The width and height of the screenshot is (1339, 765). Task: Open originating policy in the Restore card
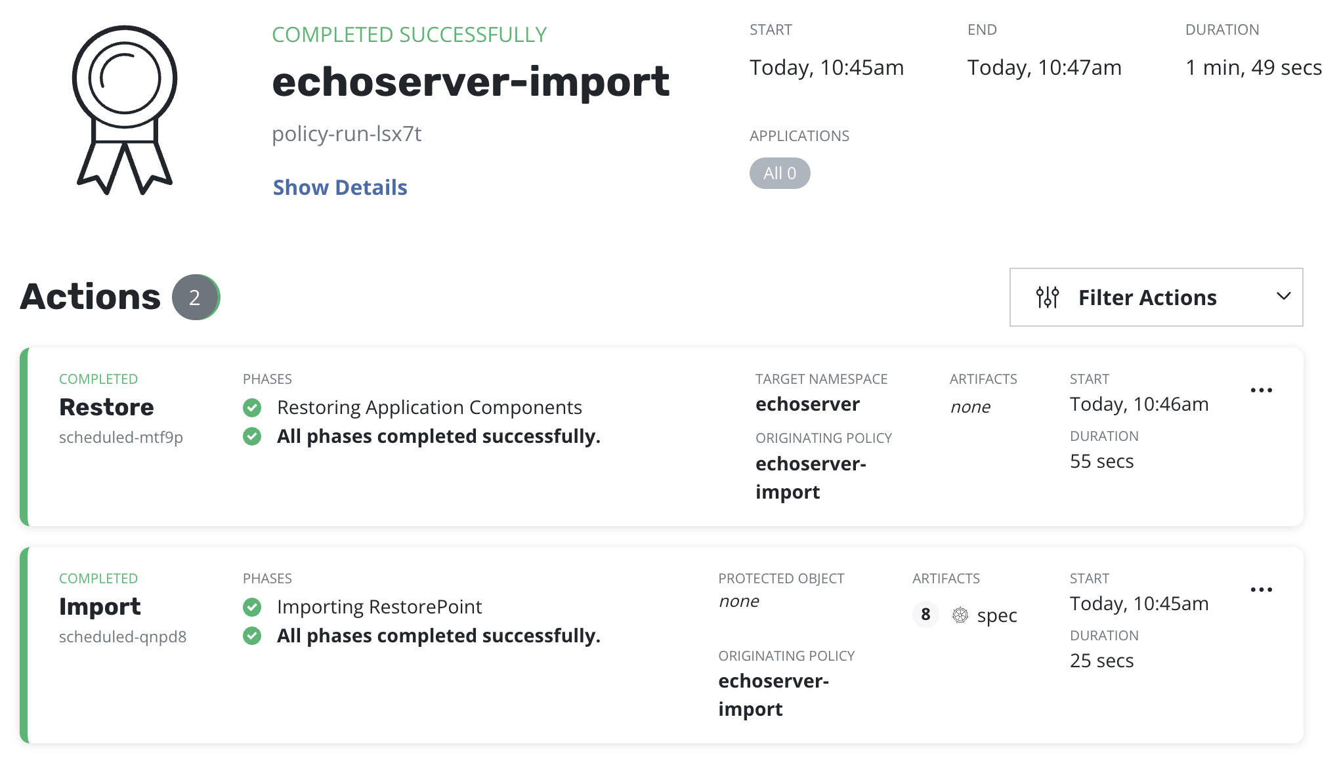[810, 478]
